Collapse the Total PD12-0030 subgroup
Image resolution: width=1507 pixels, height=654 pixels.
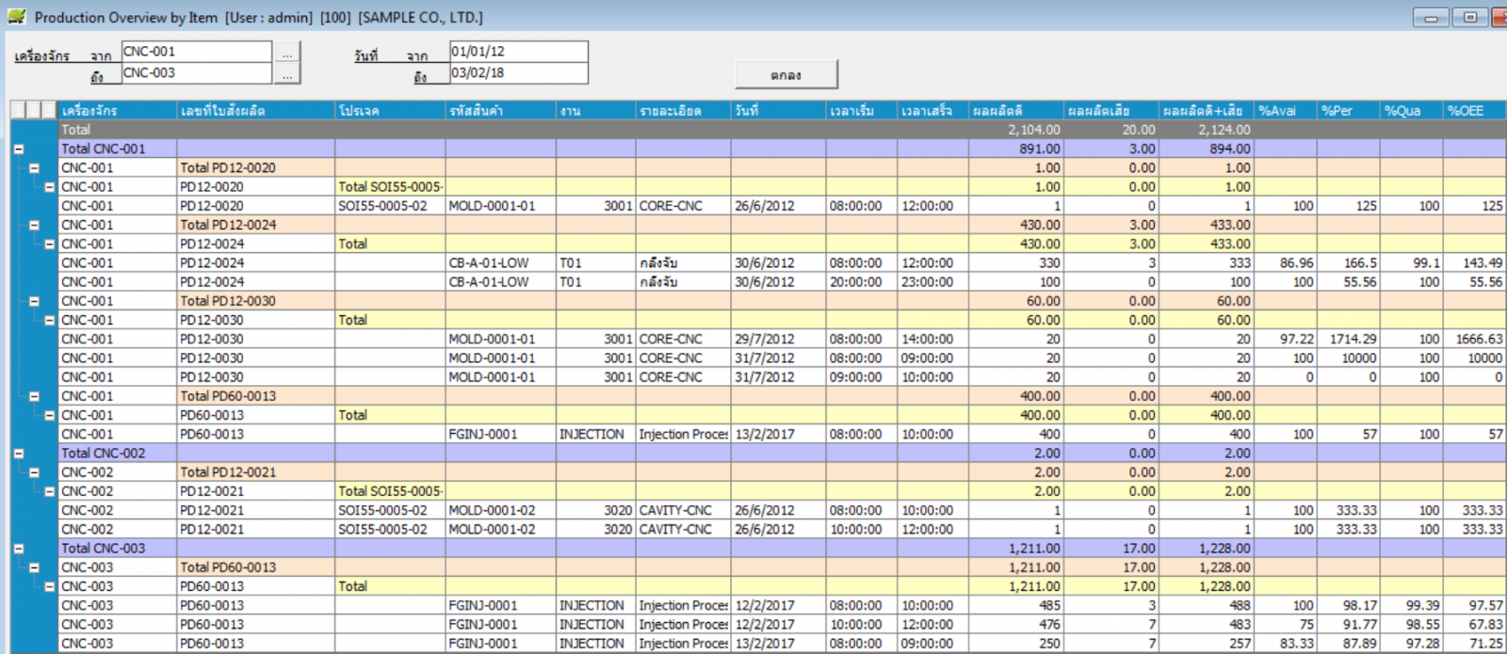34,301
